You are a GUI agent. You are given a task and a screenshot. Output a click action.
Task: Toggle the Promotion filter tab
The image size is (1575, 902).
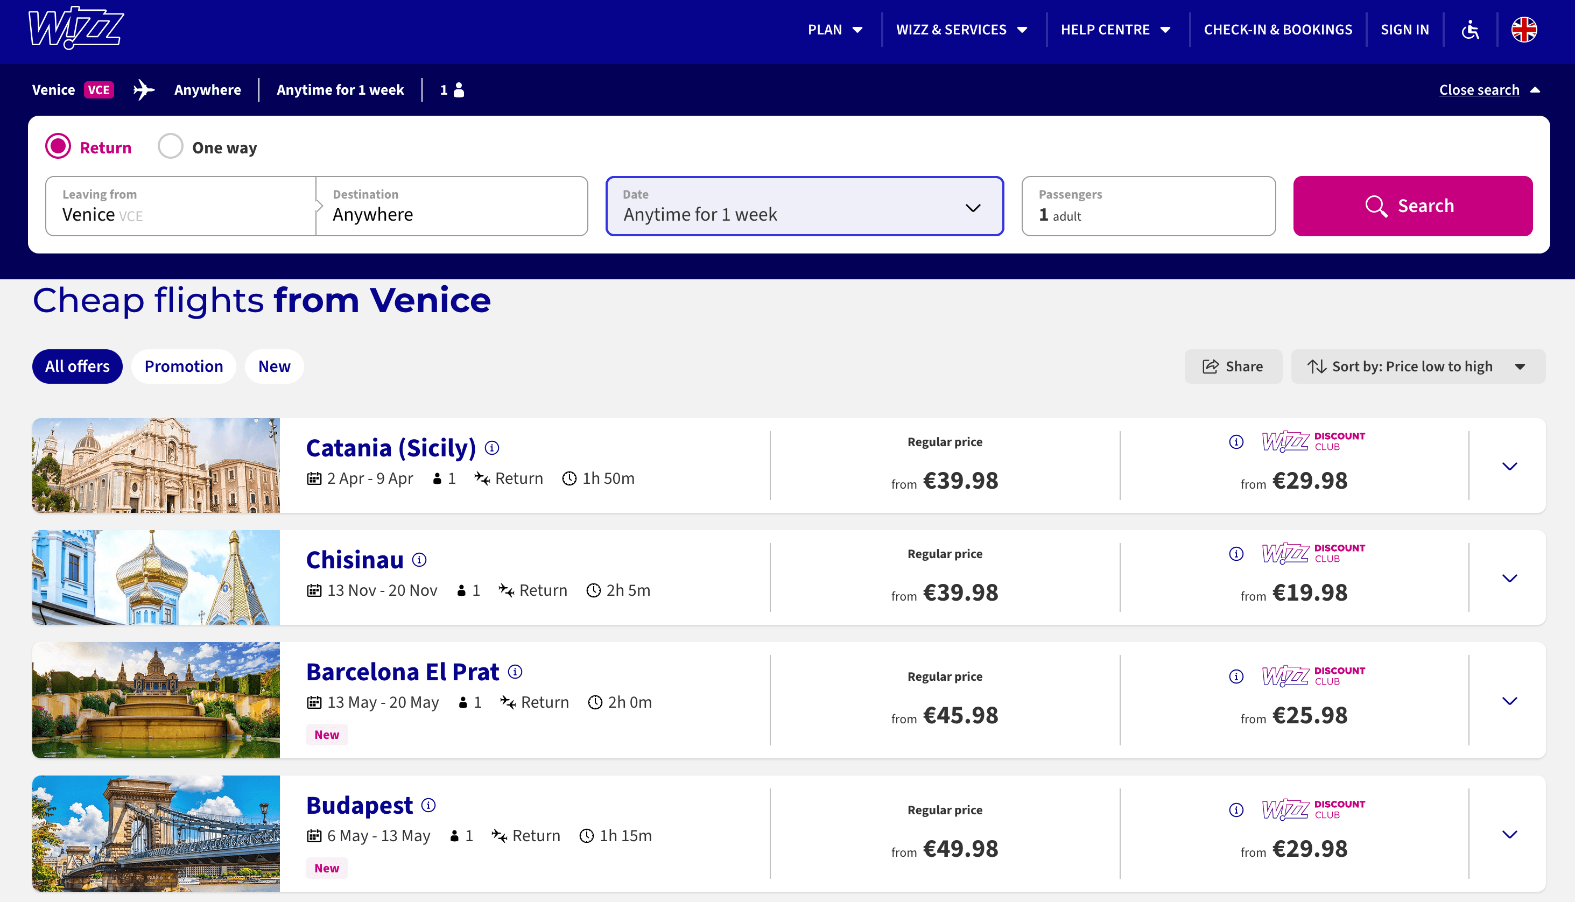[183, 365]
